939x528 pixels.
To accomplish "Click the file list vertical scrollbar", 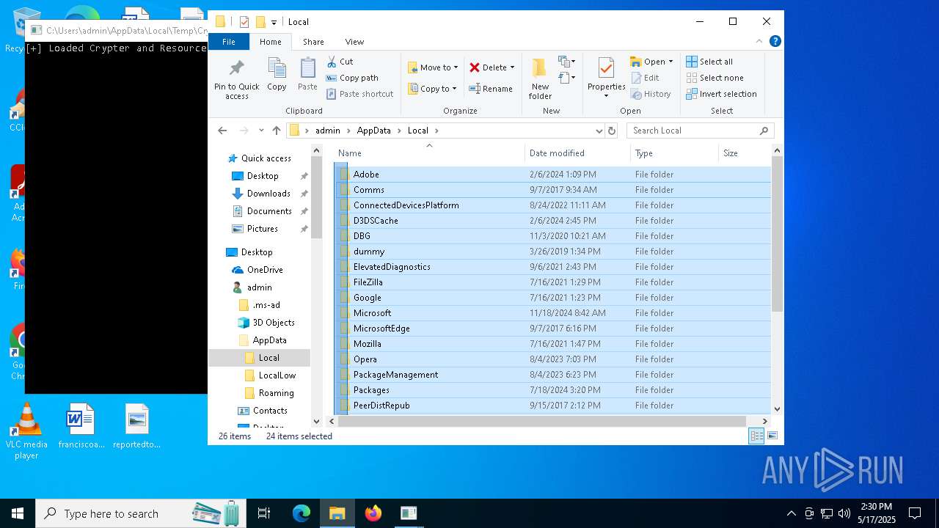I will (x=777, y=234).
